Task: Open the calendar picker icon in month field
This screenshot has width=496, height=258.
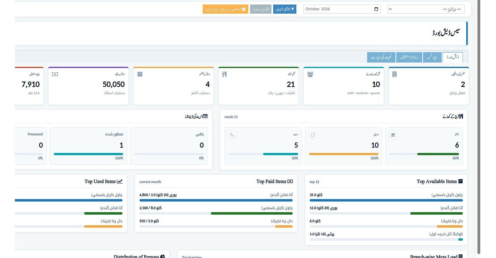Action: click(x=376, y=9)
